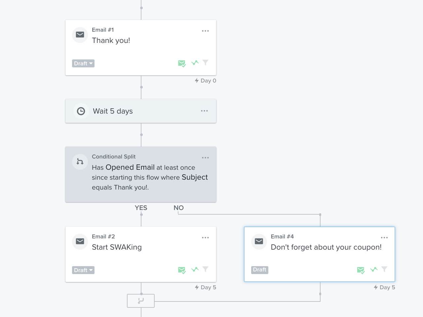423x317 pixels.
Task: Select the NO branch label
Action: point(178,208)
